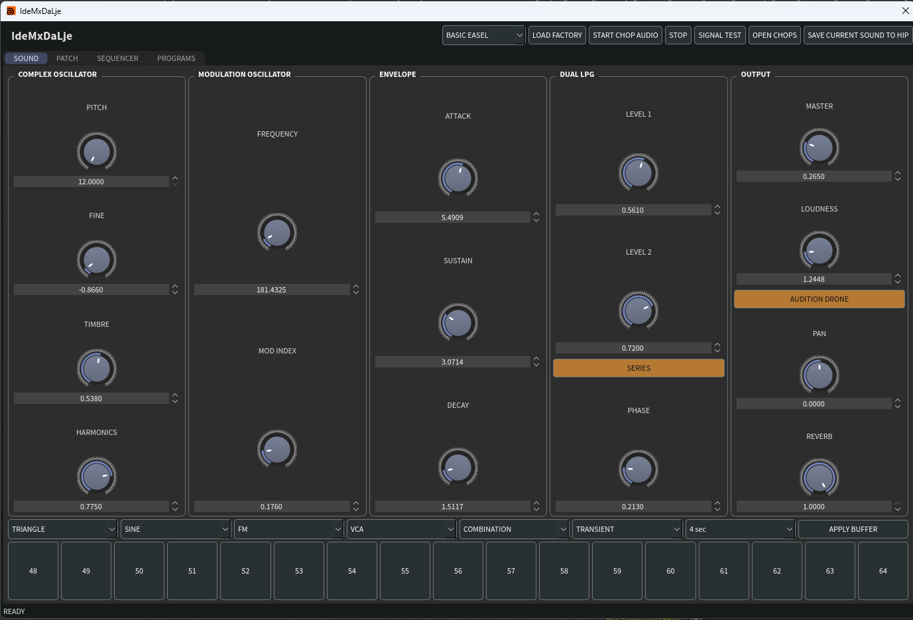Trigger note pad 62
Viewport: 913px width, 620px height.
click(x=777, y=571)
